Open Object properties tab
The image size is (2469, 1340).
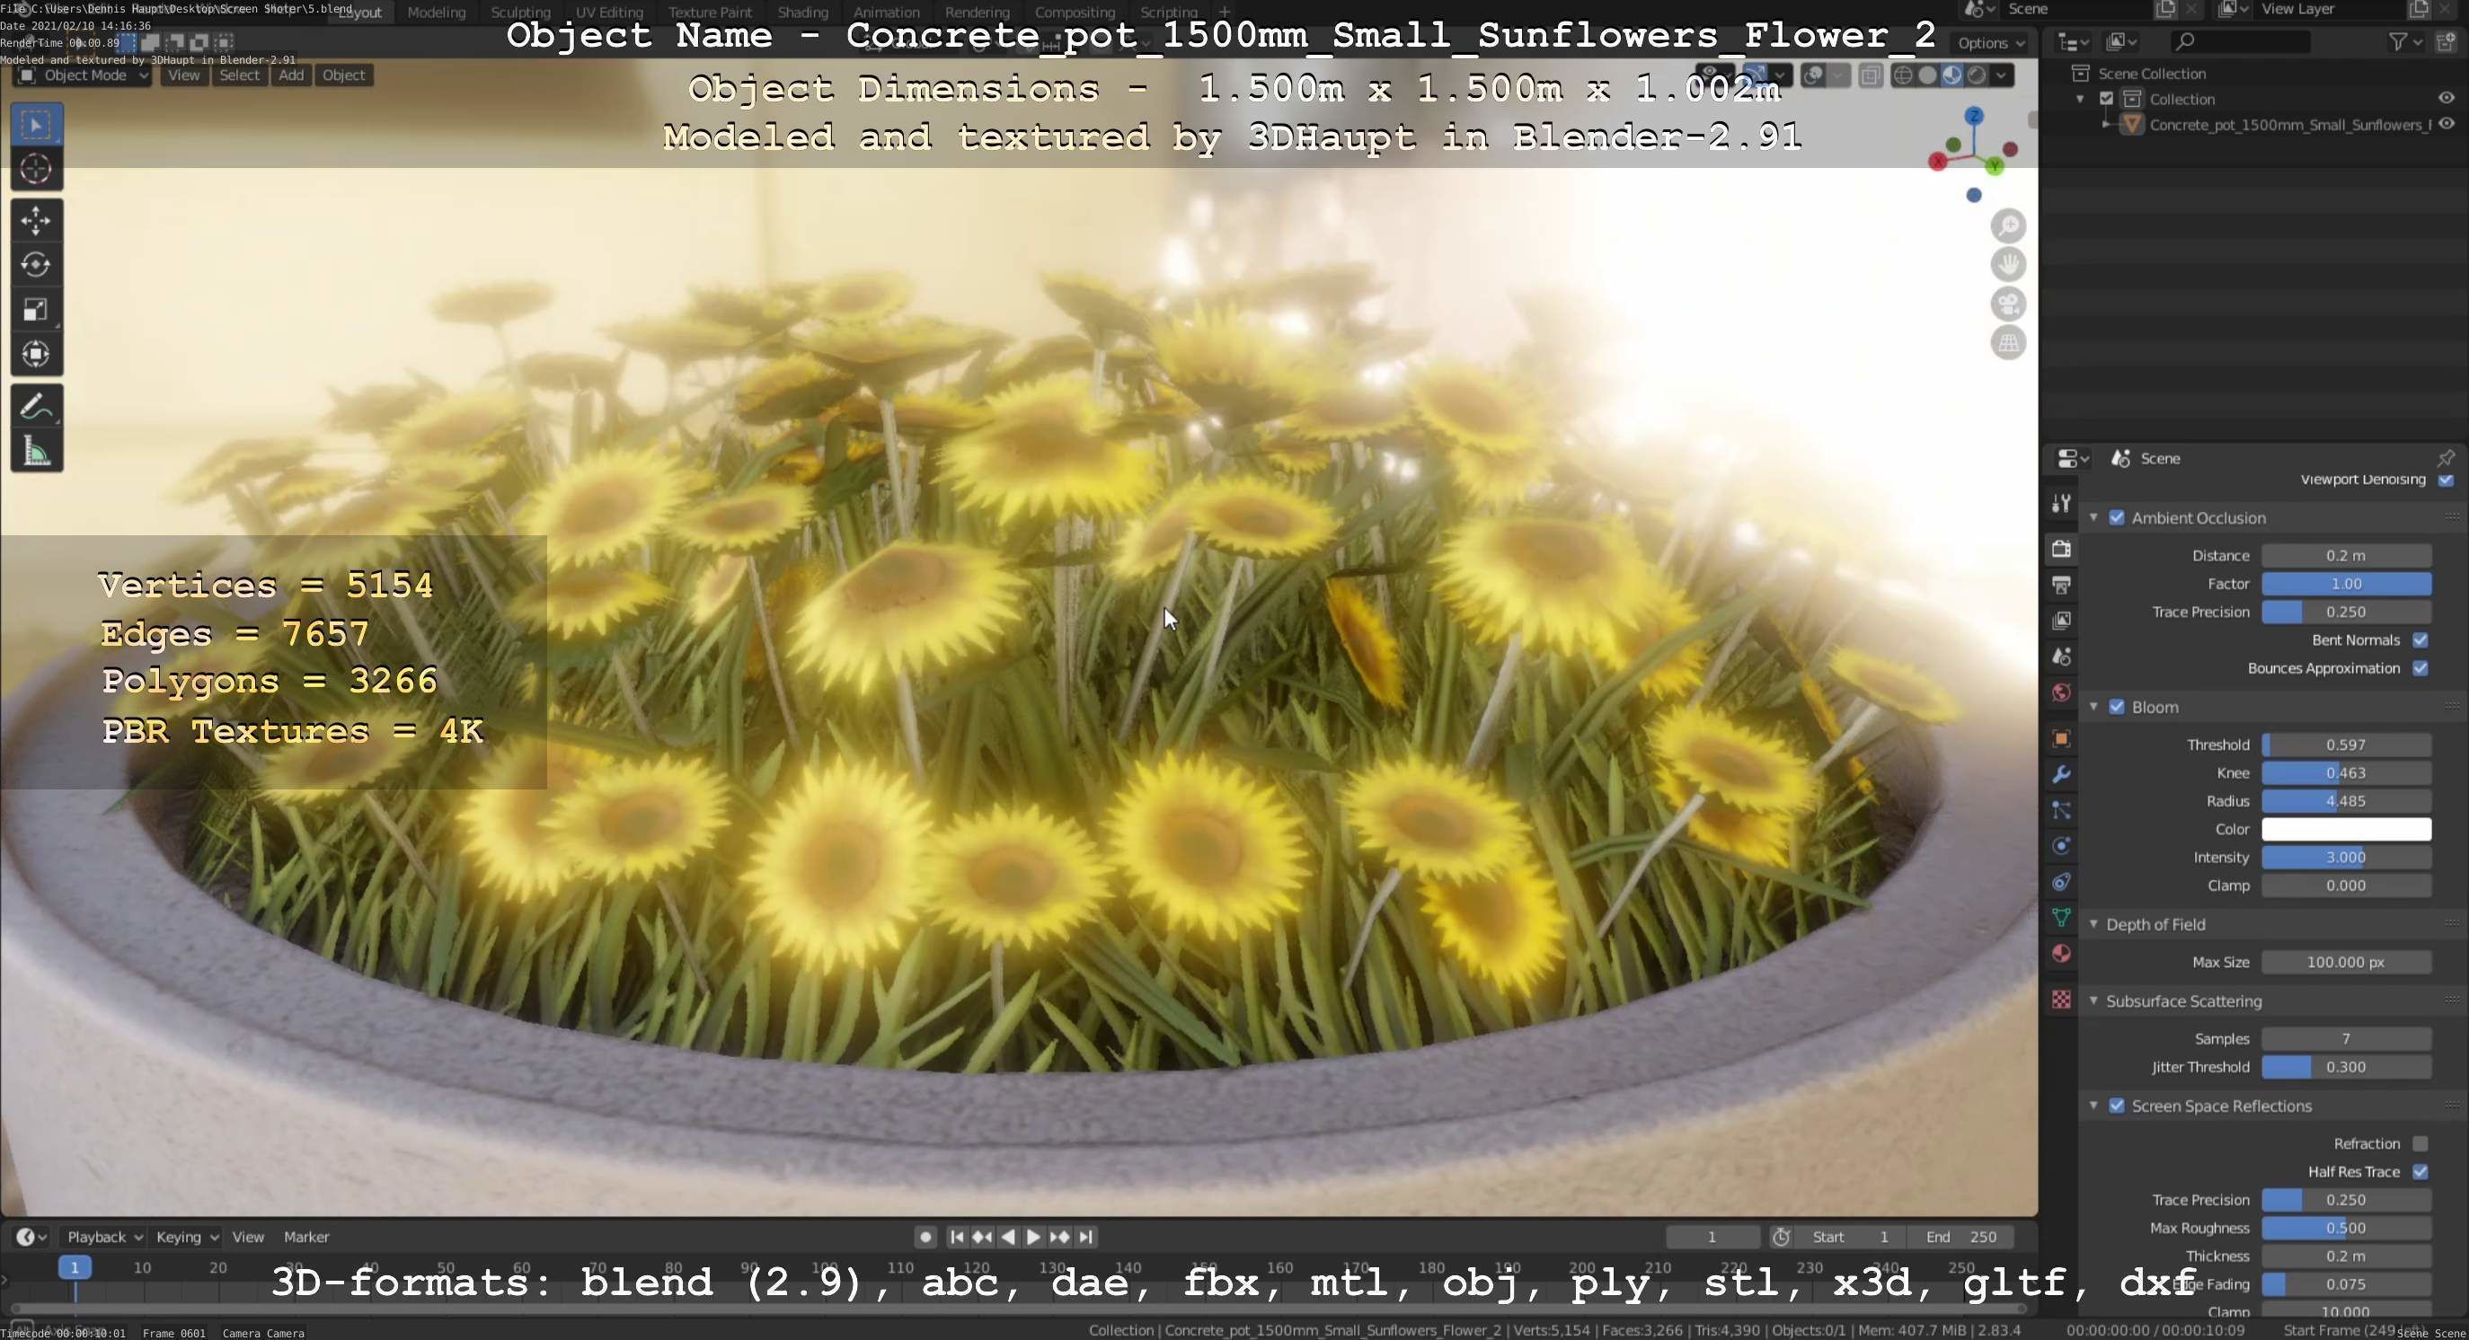click(2062, 739)
